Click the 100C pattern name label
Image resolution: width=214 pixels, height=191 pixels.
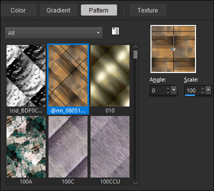[x=68, y=181]
